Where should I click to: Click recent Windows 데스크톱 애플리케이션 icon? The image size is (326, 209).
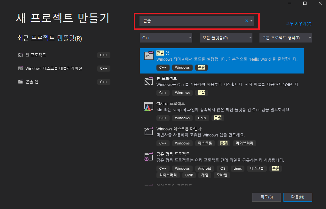(20, 68)
